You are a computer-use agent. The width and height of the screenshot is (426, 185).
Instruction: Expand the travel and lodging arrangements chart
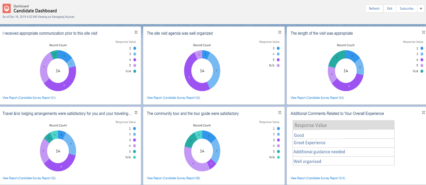[x=136, y=112]
